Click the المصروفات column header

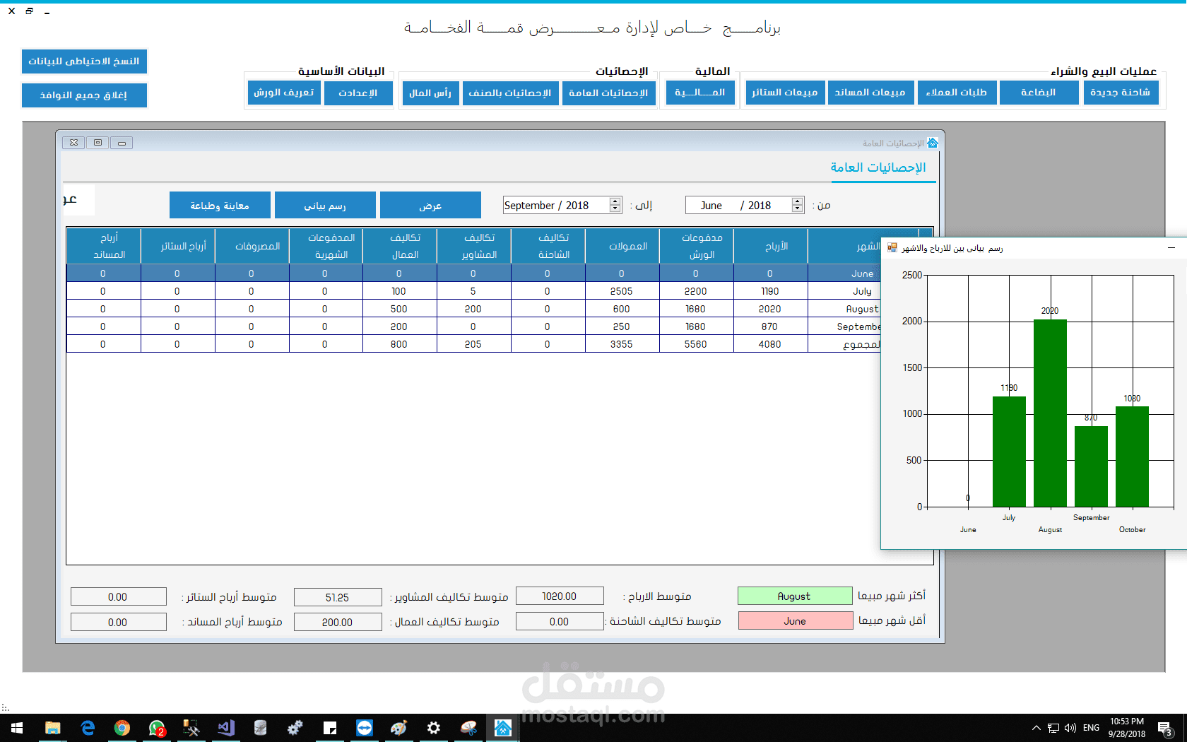tap(252, 246)
